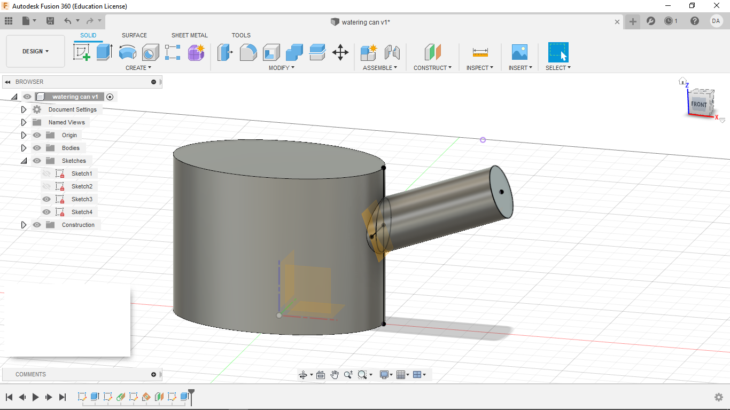Select the SOLID tab
This screenshot has width=730, height=410.
[88, 35]
